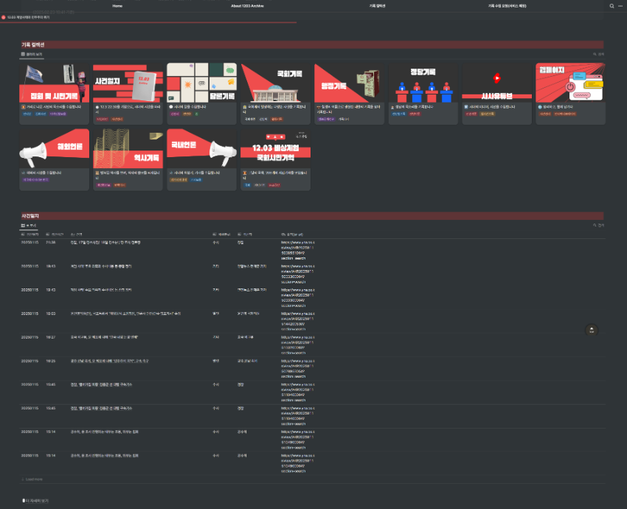Screen dimensions: 627x509
Task: Open the 12.03 비상계엄 국회시민기억 card
Action: pyautogui.click(x=275, y=158)
